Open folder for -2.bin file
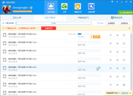Screen dimensions: 133x96 [124, 85]
